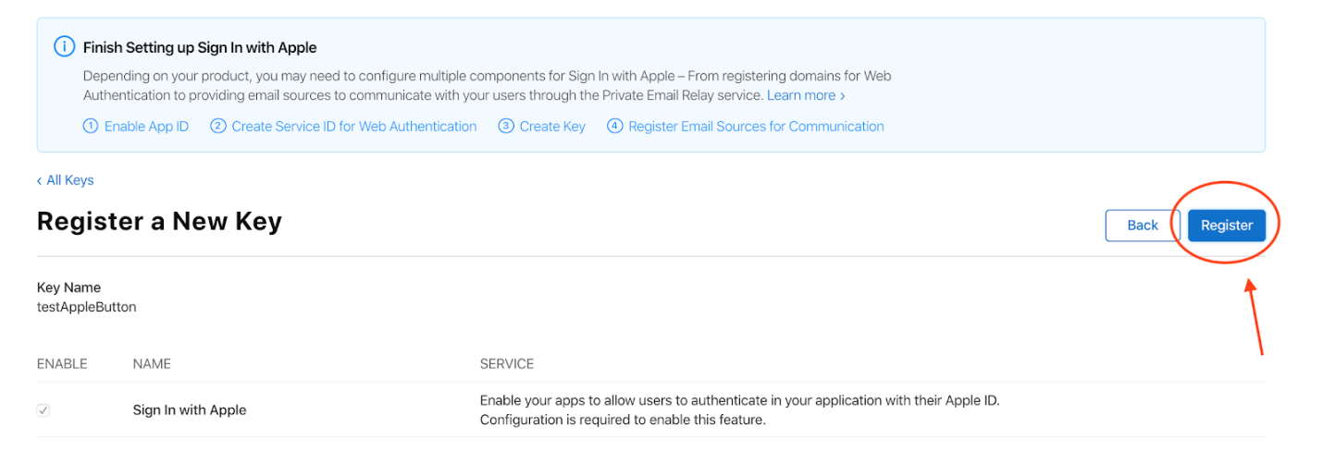Click the ENABLE column header

point(62,364)
